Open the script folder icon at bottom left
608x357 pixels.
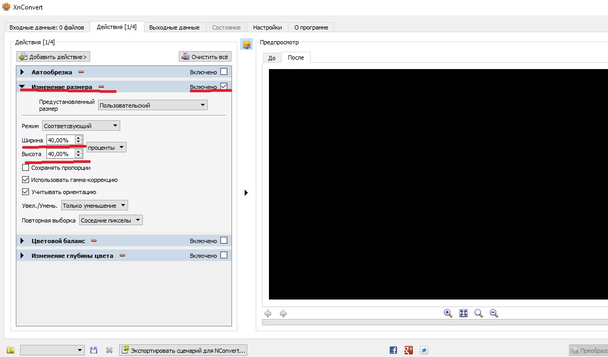coord(11,350)
